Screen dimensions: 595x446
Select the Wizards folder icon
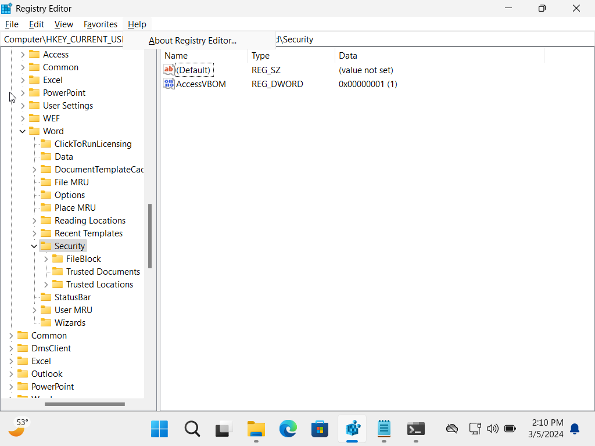pyautogui.click(x=46, y=323)
